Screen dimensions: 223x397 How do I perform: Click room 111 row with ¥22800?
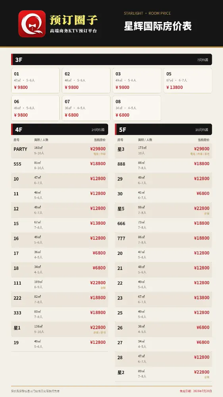pos(60,285)
